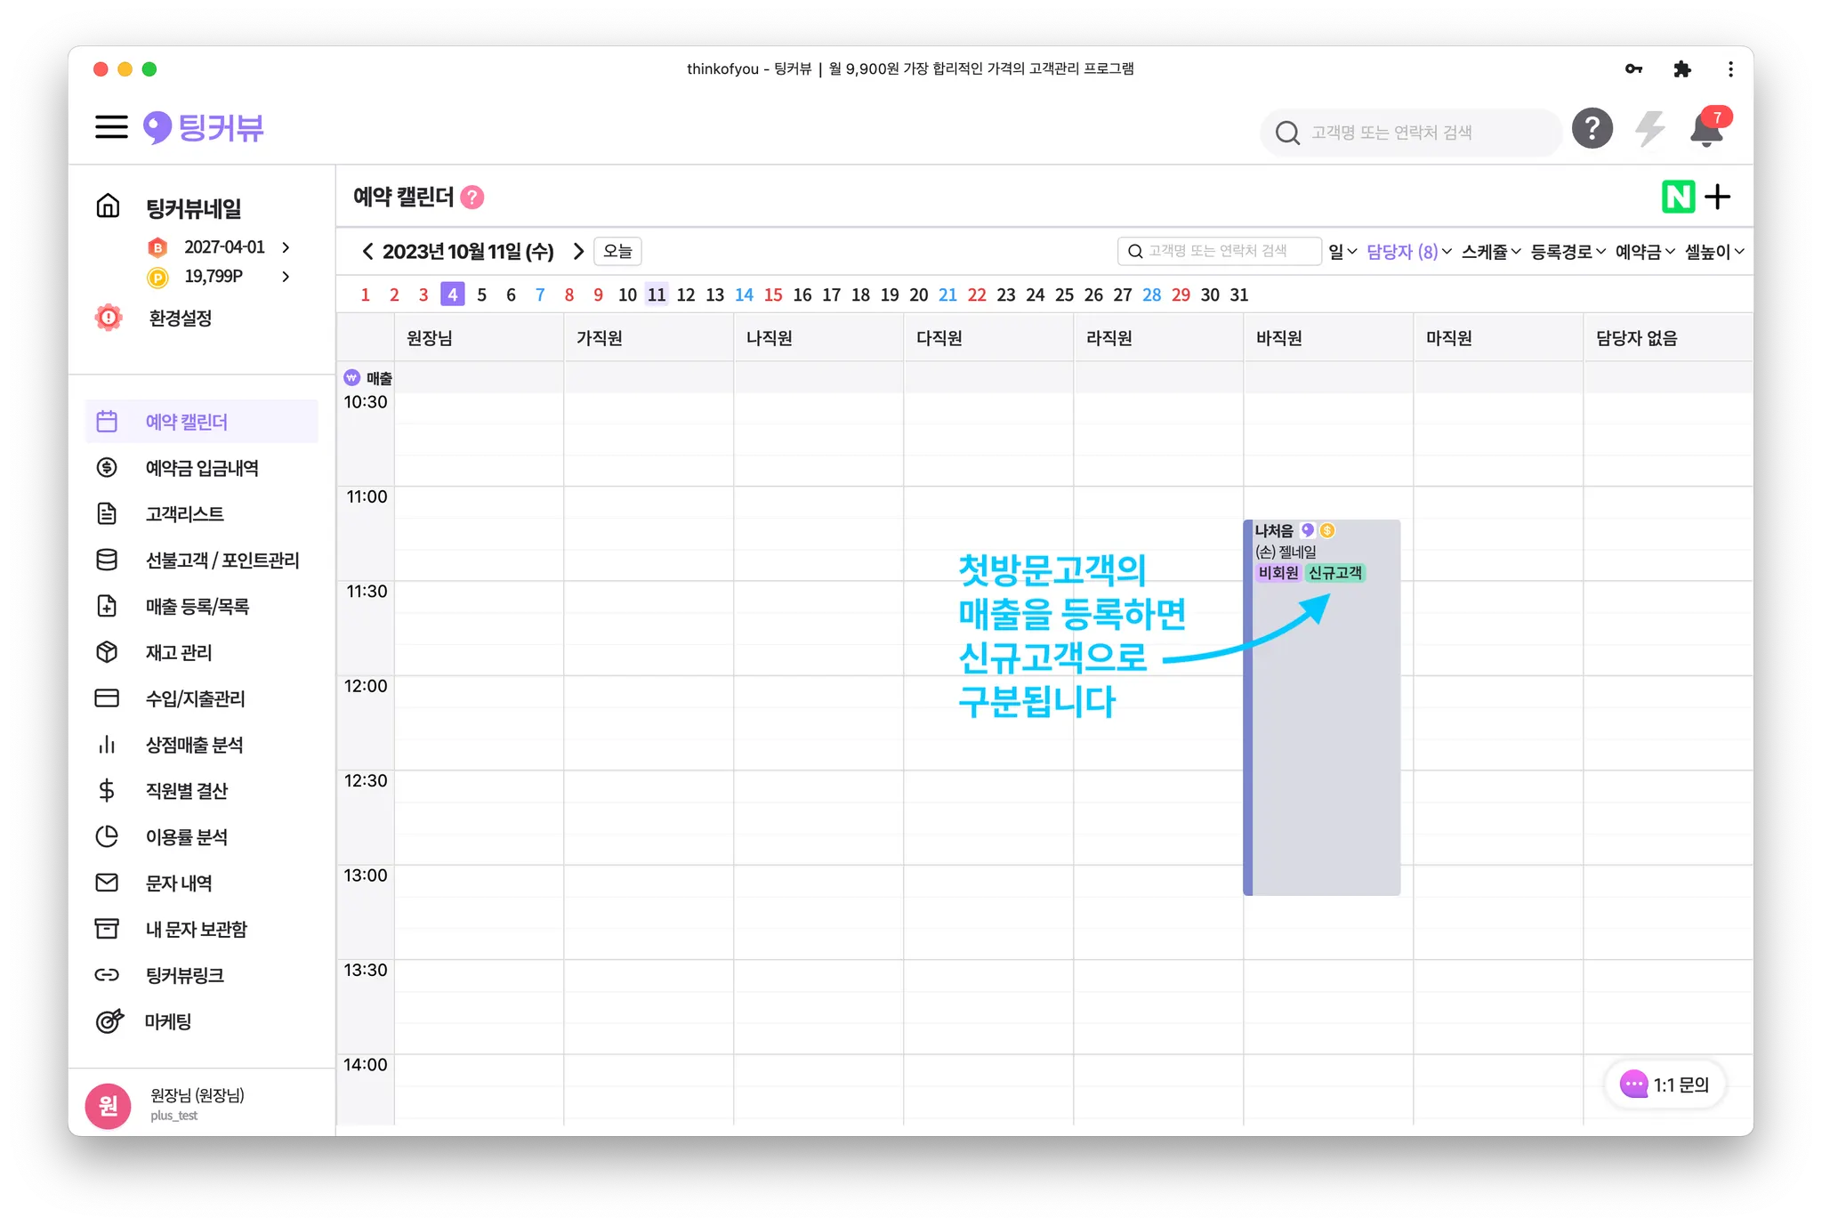Select 매출 등록/목록 menu item
The width and height of the screenshot is (1822, 1226).
(198, 606)
